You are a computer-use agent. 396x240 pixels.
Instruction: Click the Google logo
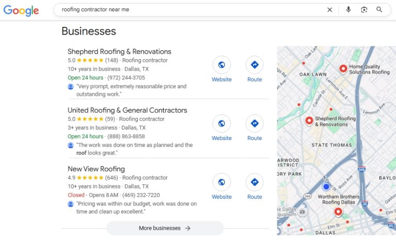click(x=21, y=10)
